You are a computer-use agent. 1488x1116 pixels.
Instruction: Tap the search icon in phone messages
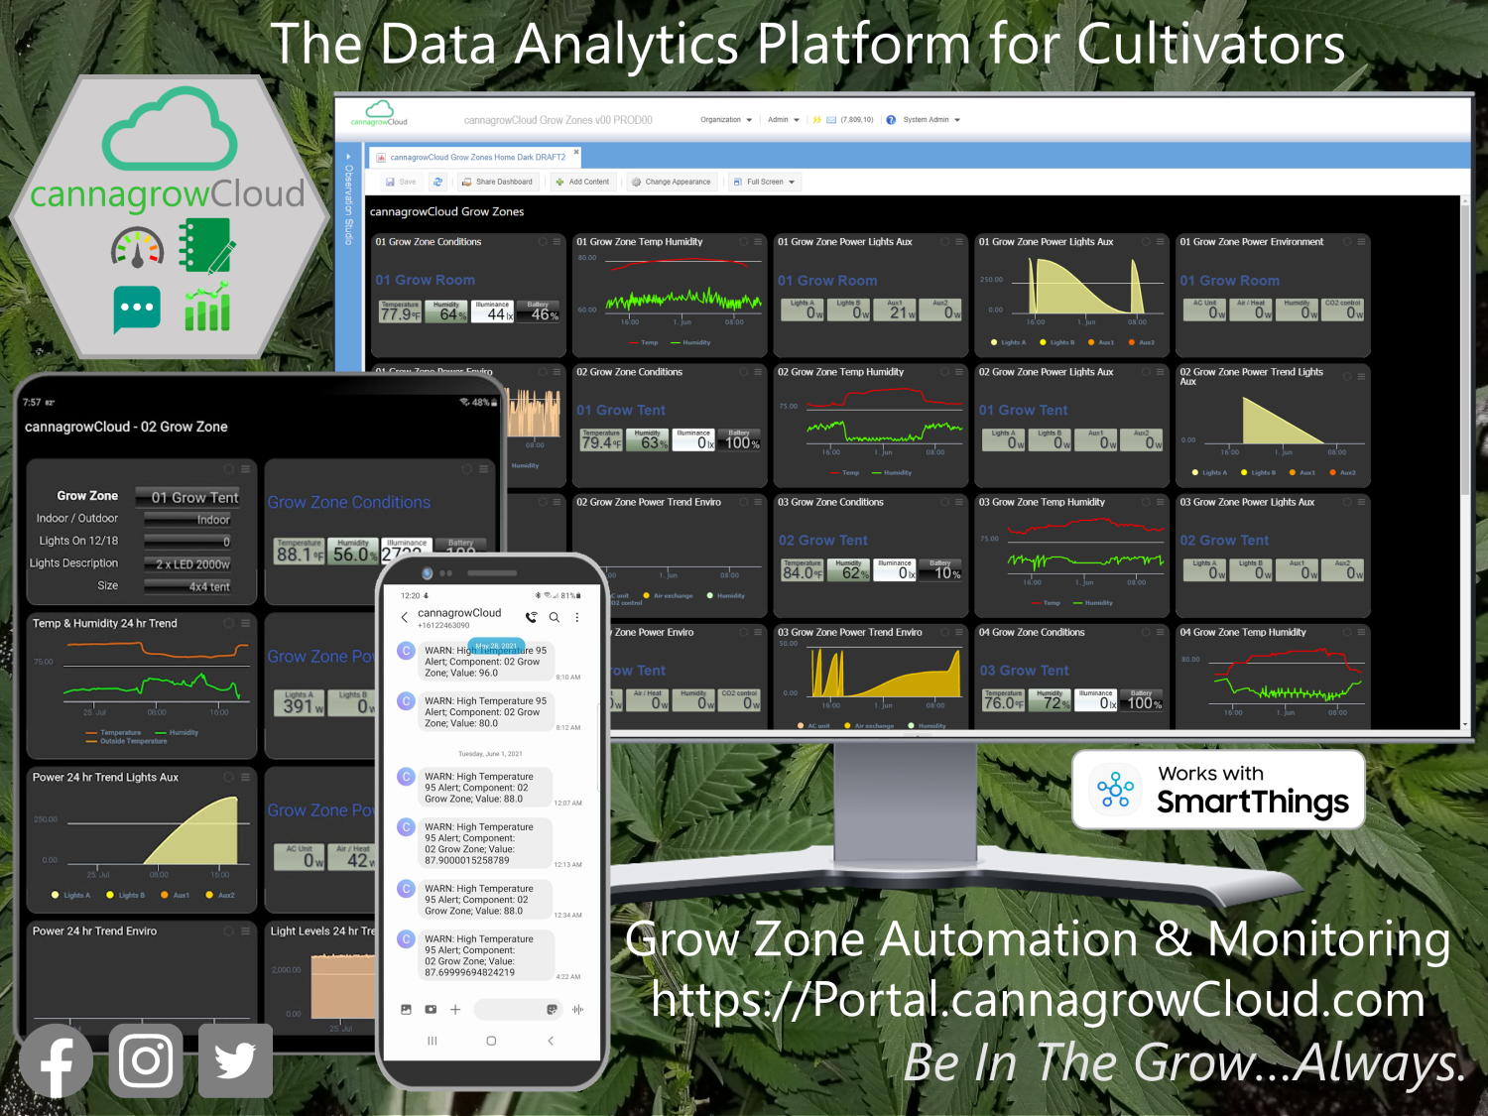(x=555, y=617)
